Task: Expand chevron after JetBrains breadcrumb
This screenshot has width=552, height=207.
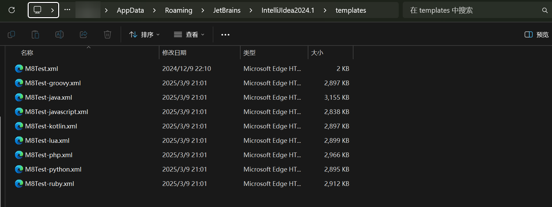Action: coord(251,10)
